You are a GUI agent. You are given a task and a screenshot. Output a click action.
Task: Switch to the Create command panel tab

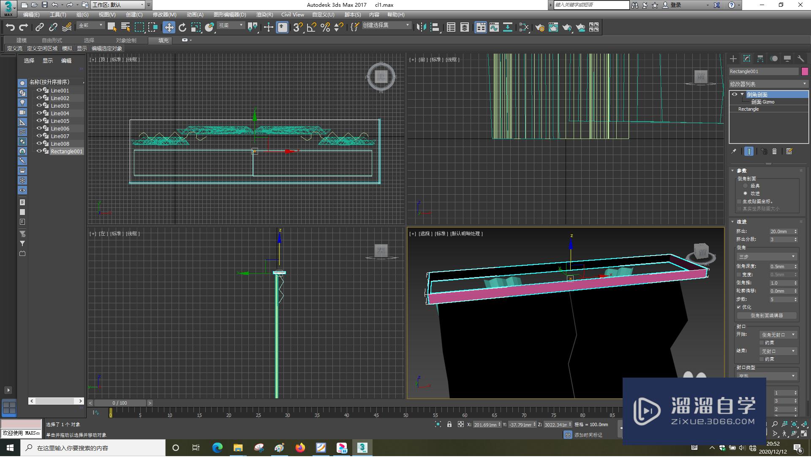point(733,59)
